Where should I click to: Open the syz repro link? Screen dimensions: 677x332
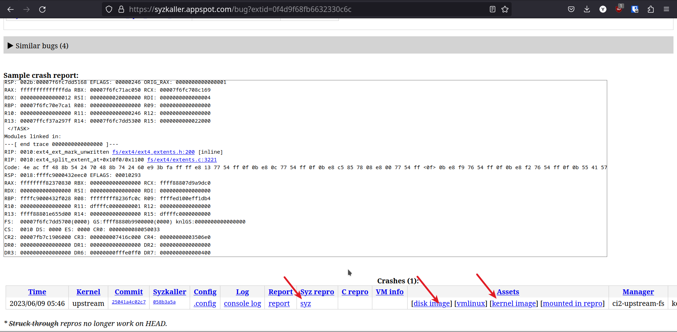[305, 303]
